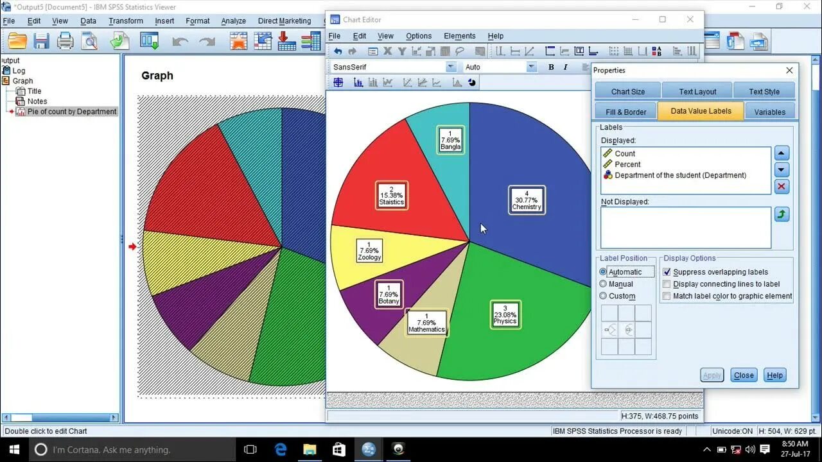Toggle Bold text formatting

pos(551,67)
